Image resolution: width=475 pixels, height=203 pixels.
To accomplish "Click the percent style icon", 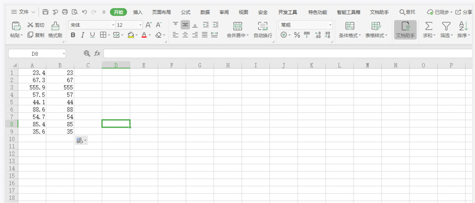I will tap(297, 35).
